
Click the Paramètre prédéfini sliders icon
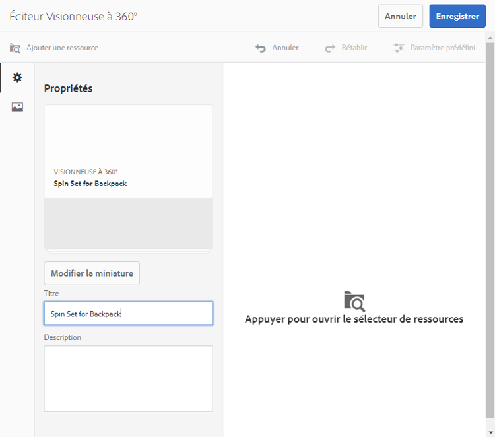(x=399, y=48)
